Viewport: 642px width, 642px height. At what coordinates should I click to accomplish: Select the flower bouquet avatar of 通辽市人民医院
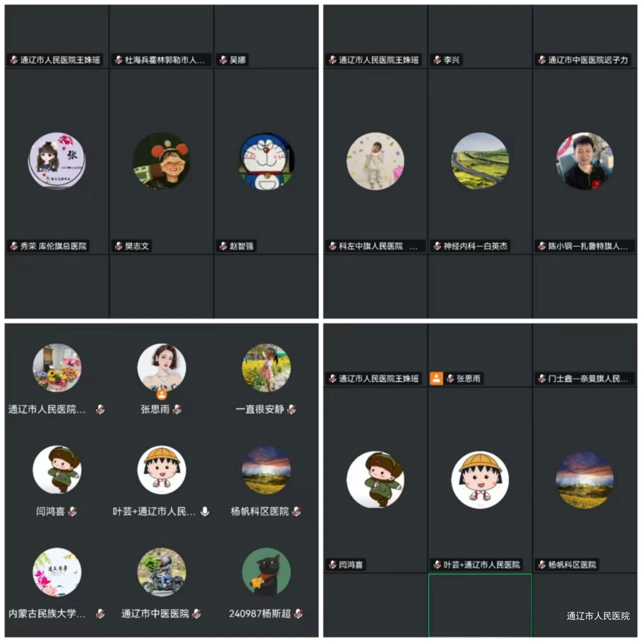57,368
